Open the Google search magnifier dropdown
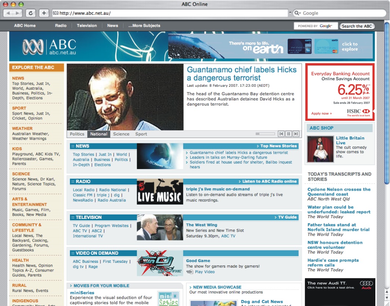 [x=298, y=13]
